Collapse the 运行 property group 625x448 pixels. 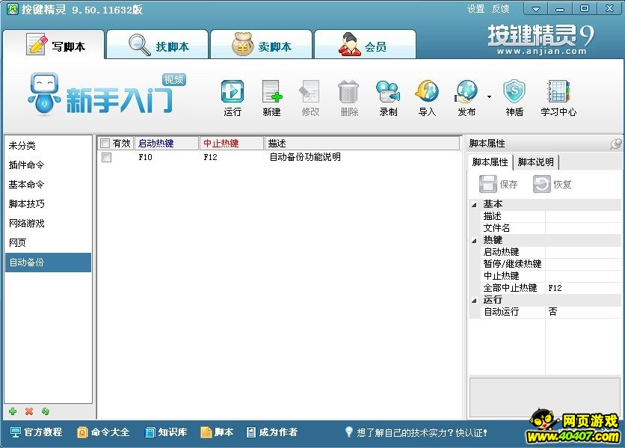coord(474,301)
